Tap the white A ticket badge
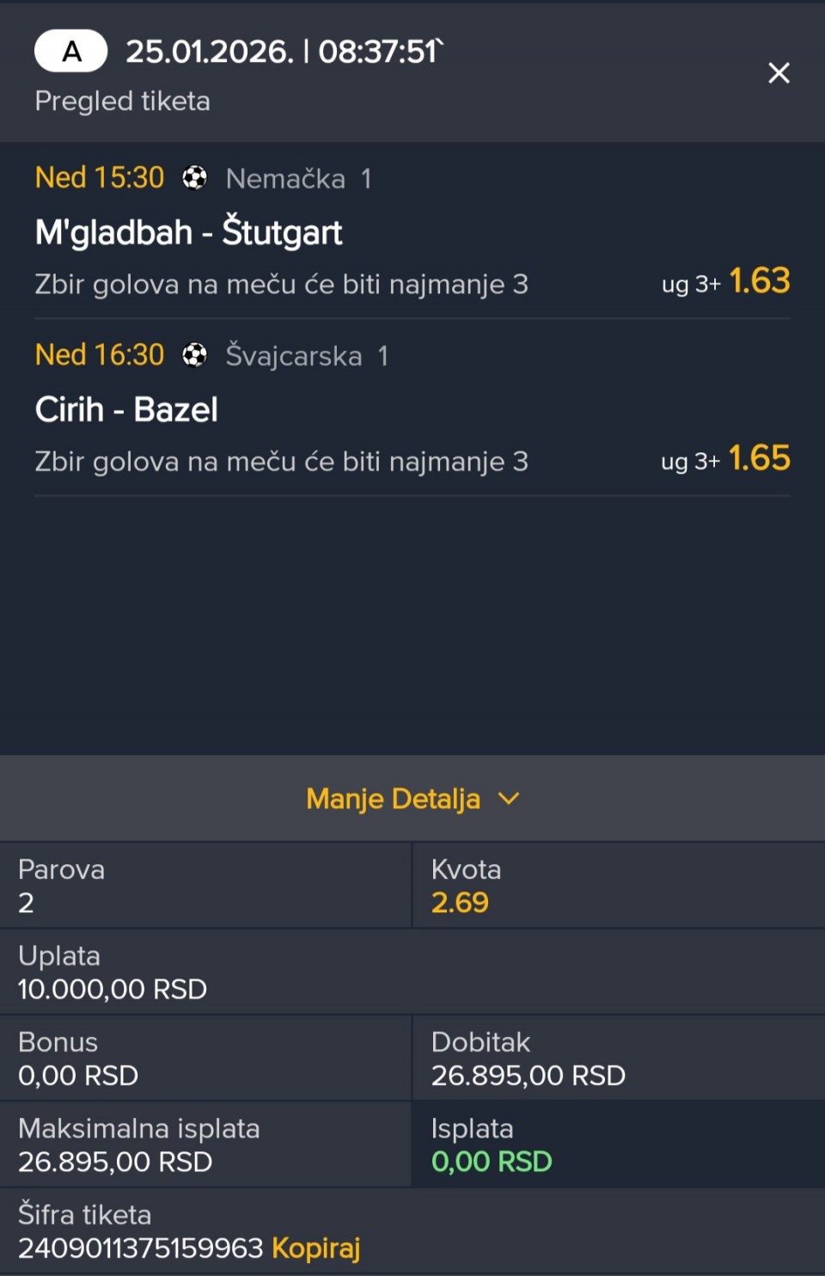This screenshot has width=825, height=1276. pyautogui.click(x=70, y=52)
